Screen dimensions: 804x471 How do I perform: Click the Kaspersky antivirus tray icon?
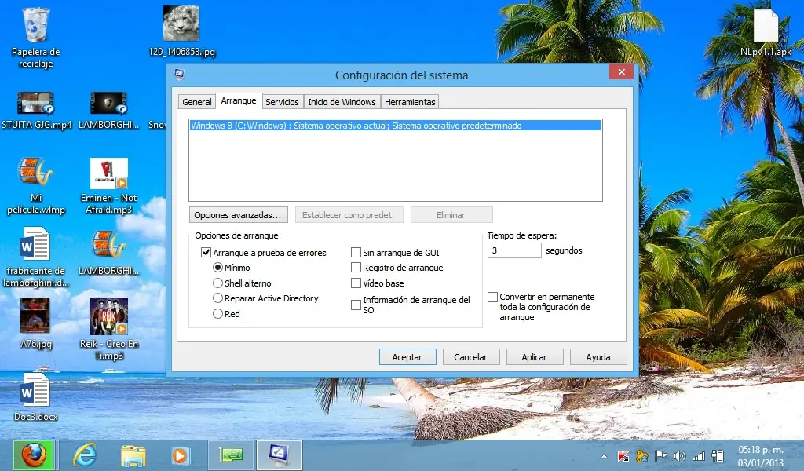[623, 456]
